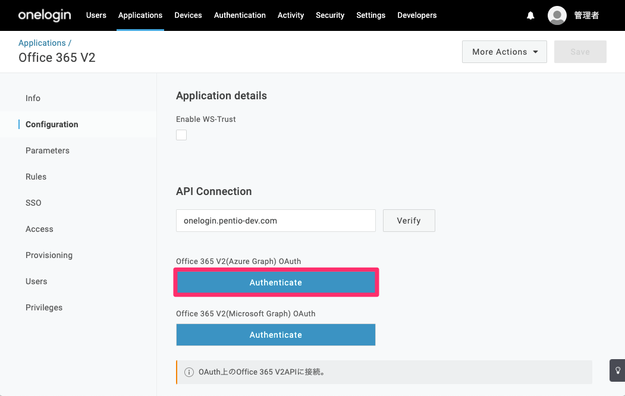Screen dimensions: 625x396
Task: Switch to the Provisioning sidebar tab
Action: pos(49,255)
